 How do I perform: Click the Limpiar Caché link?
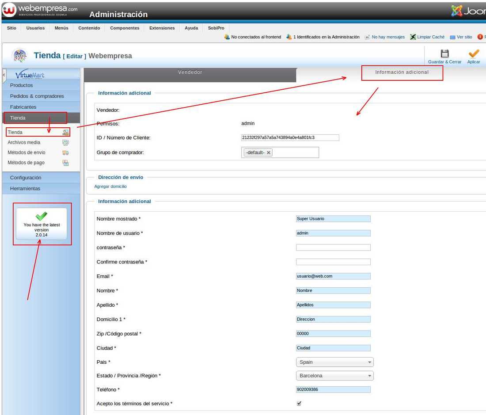(430, 37)
